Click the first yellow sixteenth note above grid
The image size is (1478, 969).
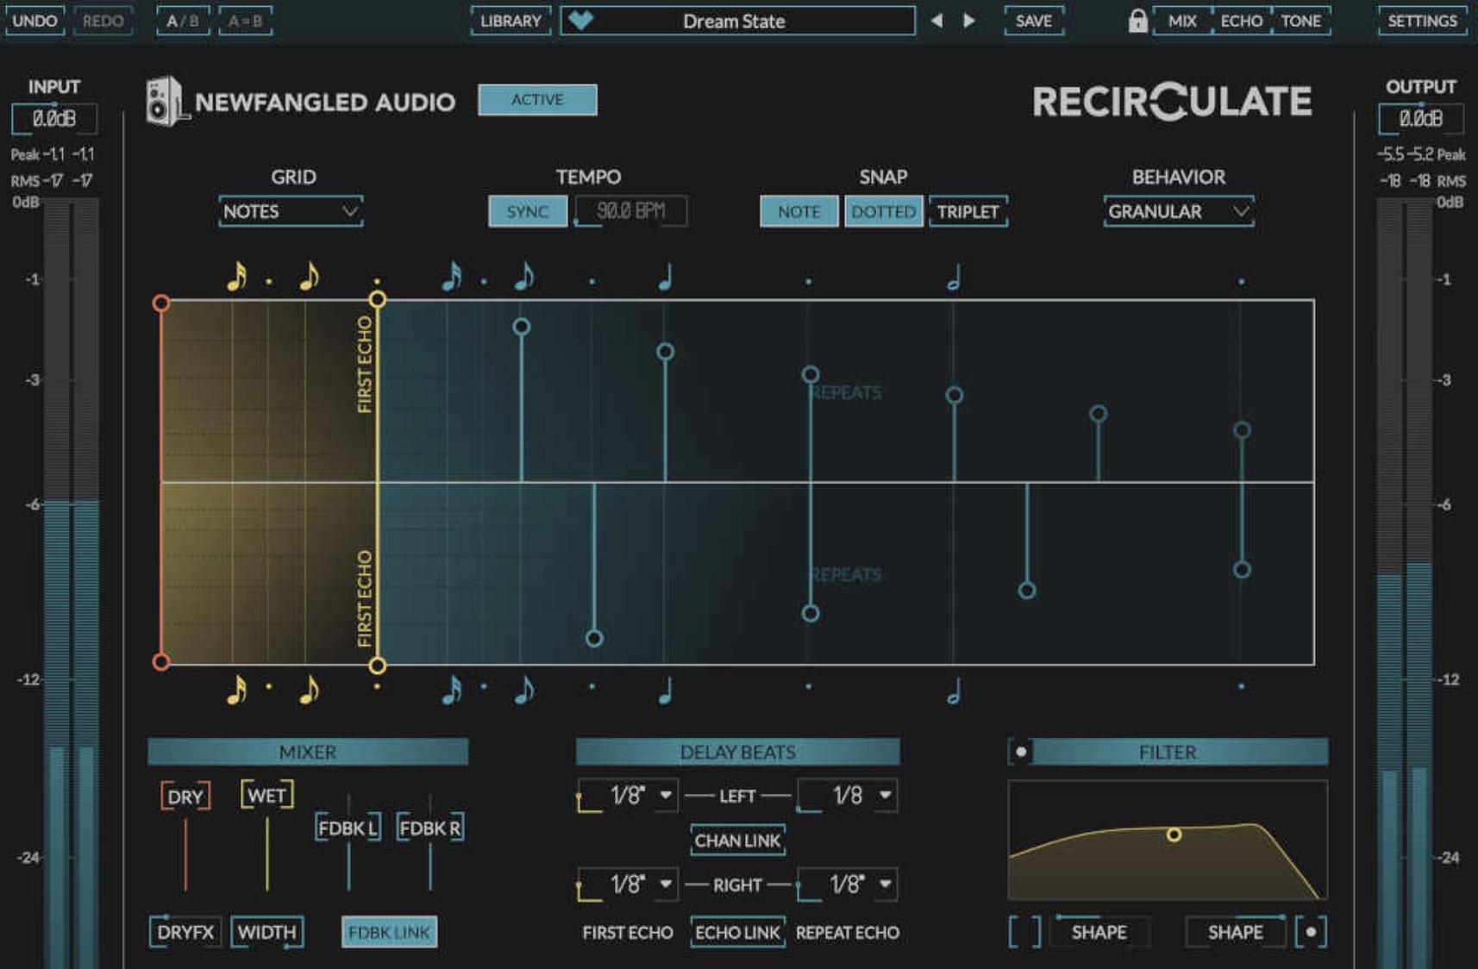pos(237,277)
